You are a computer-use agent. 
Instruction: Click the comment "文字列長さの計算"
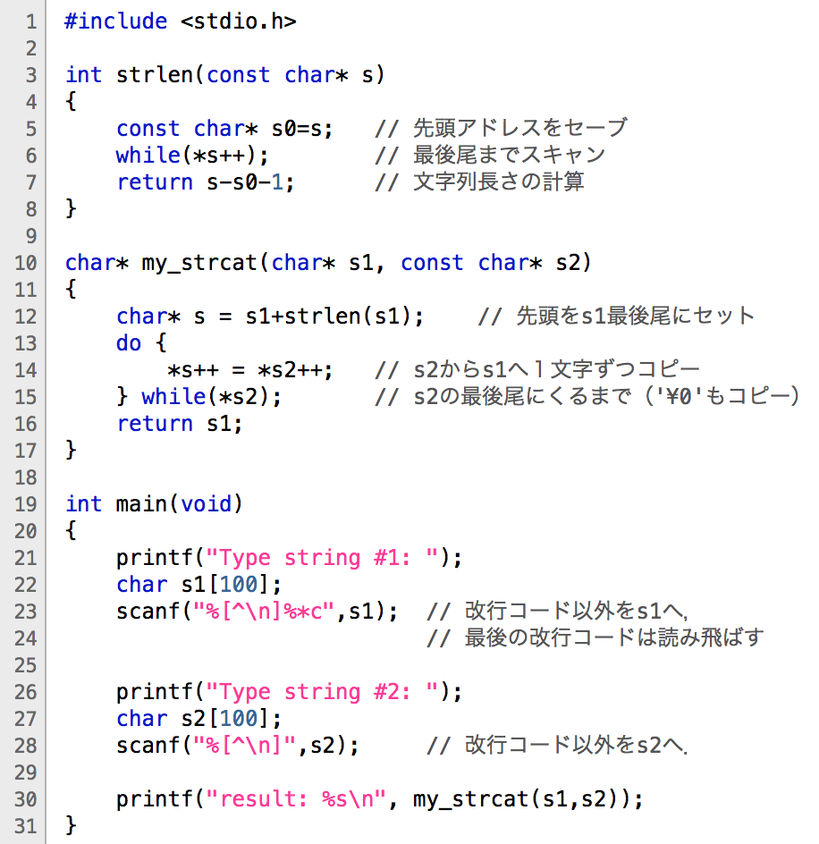[499, 181]
